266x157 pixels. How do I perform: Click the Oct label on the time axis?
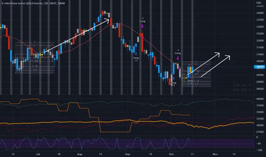click(x=171, y=154)
